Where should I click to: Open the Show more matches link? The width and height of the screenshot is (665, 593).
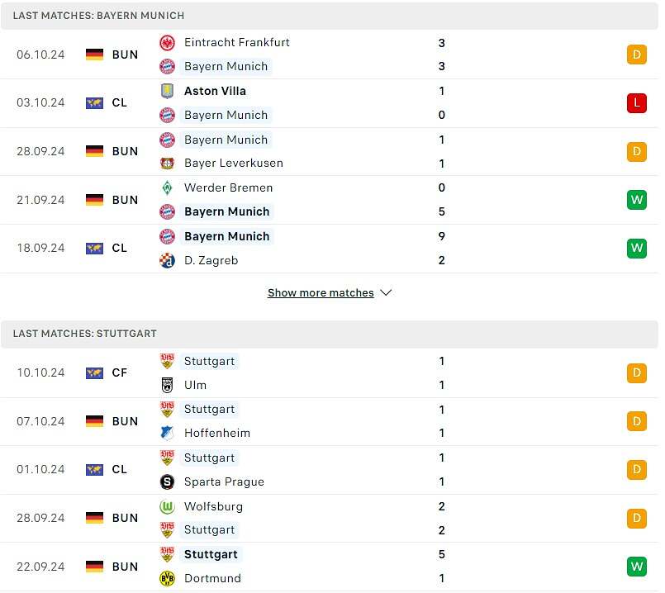click(321, 293)
